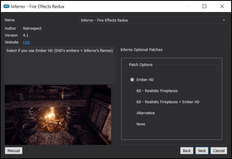The height and width of the screenshot is (159, 232).
Task: Close the Inferno installer window
Action: coord(222,6)
